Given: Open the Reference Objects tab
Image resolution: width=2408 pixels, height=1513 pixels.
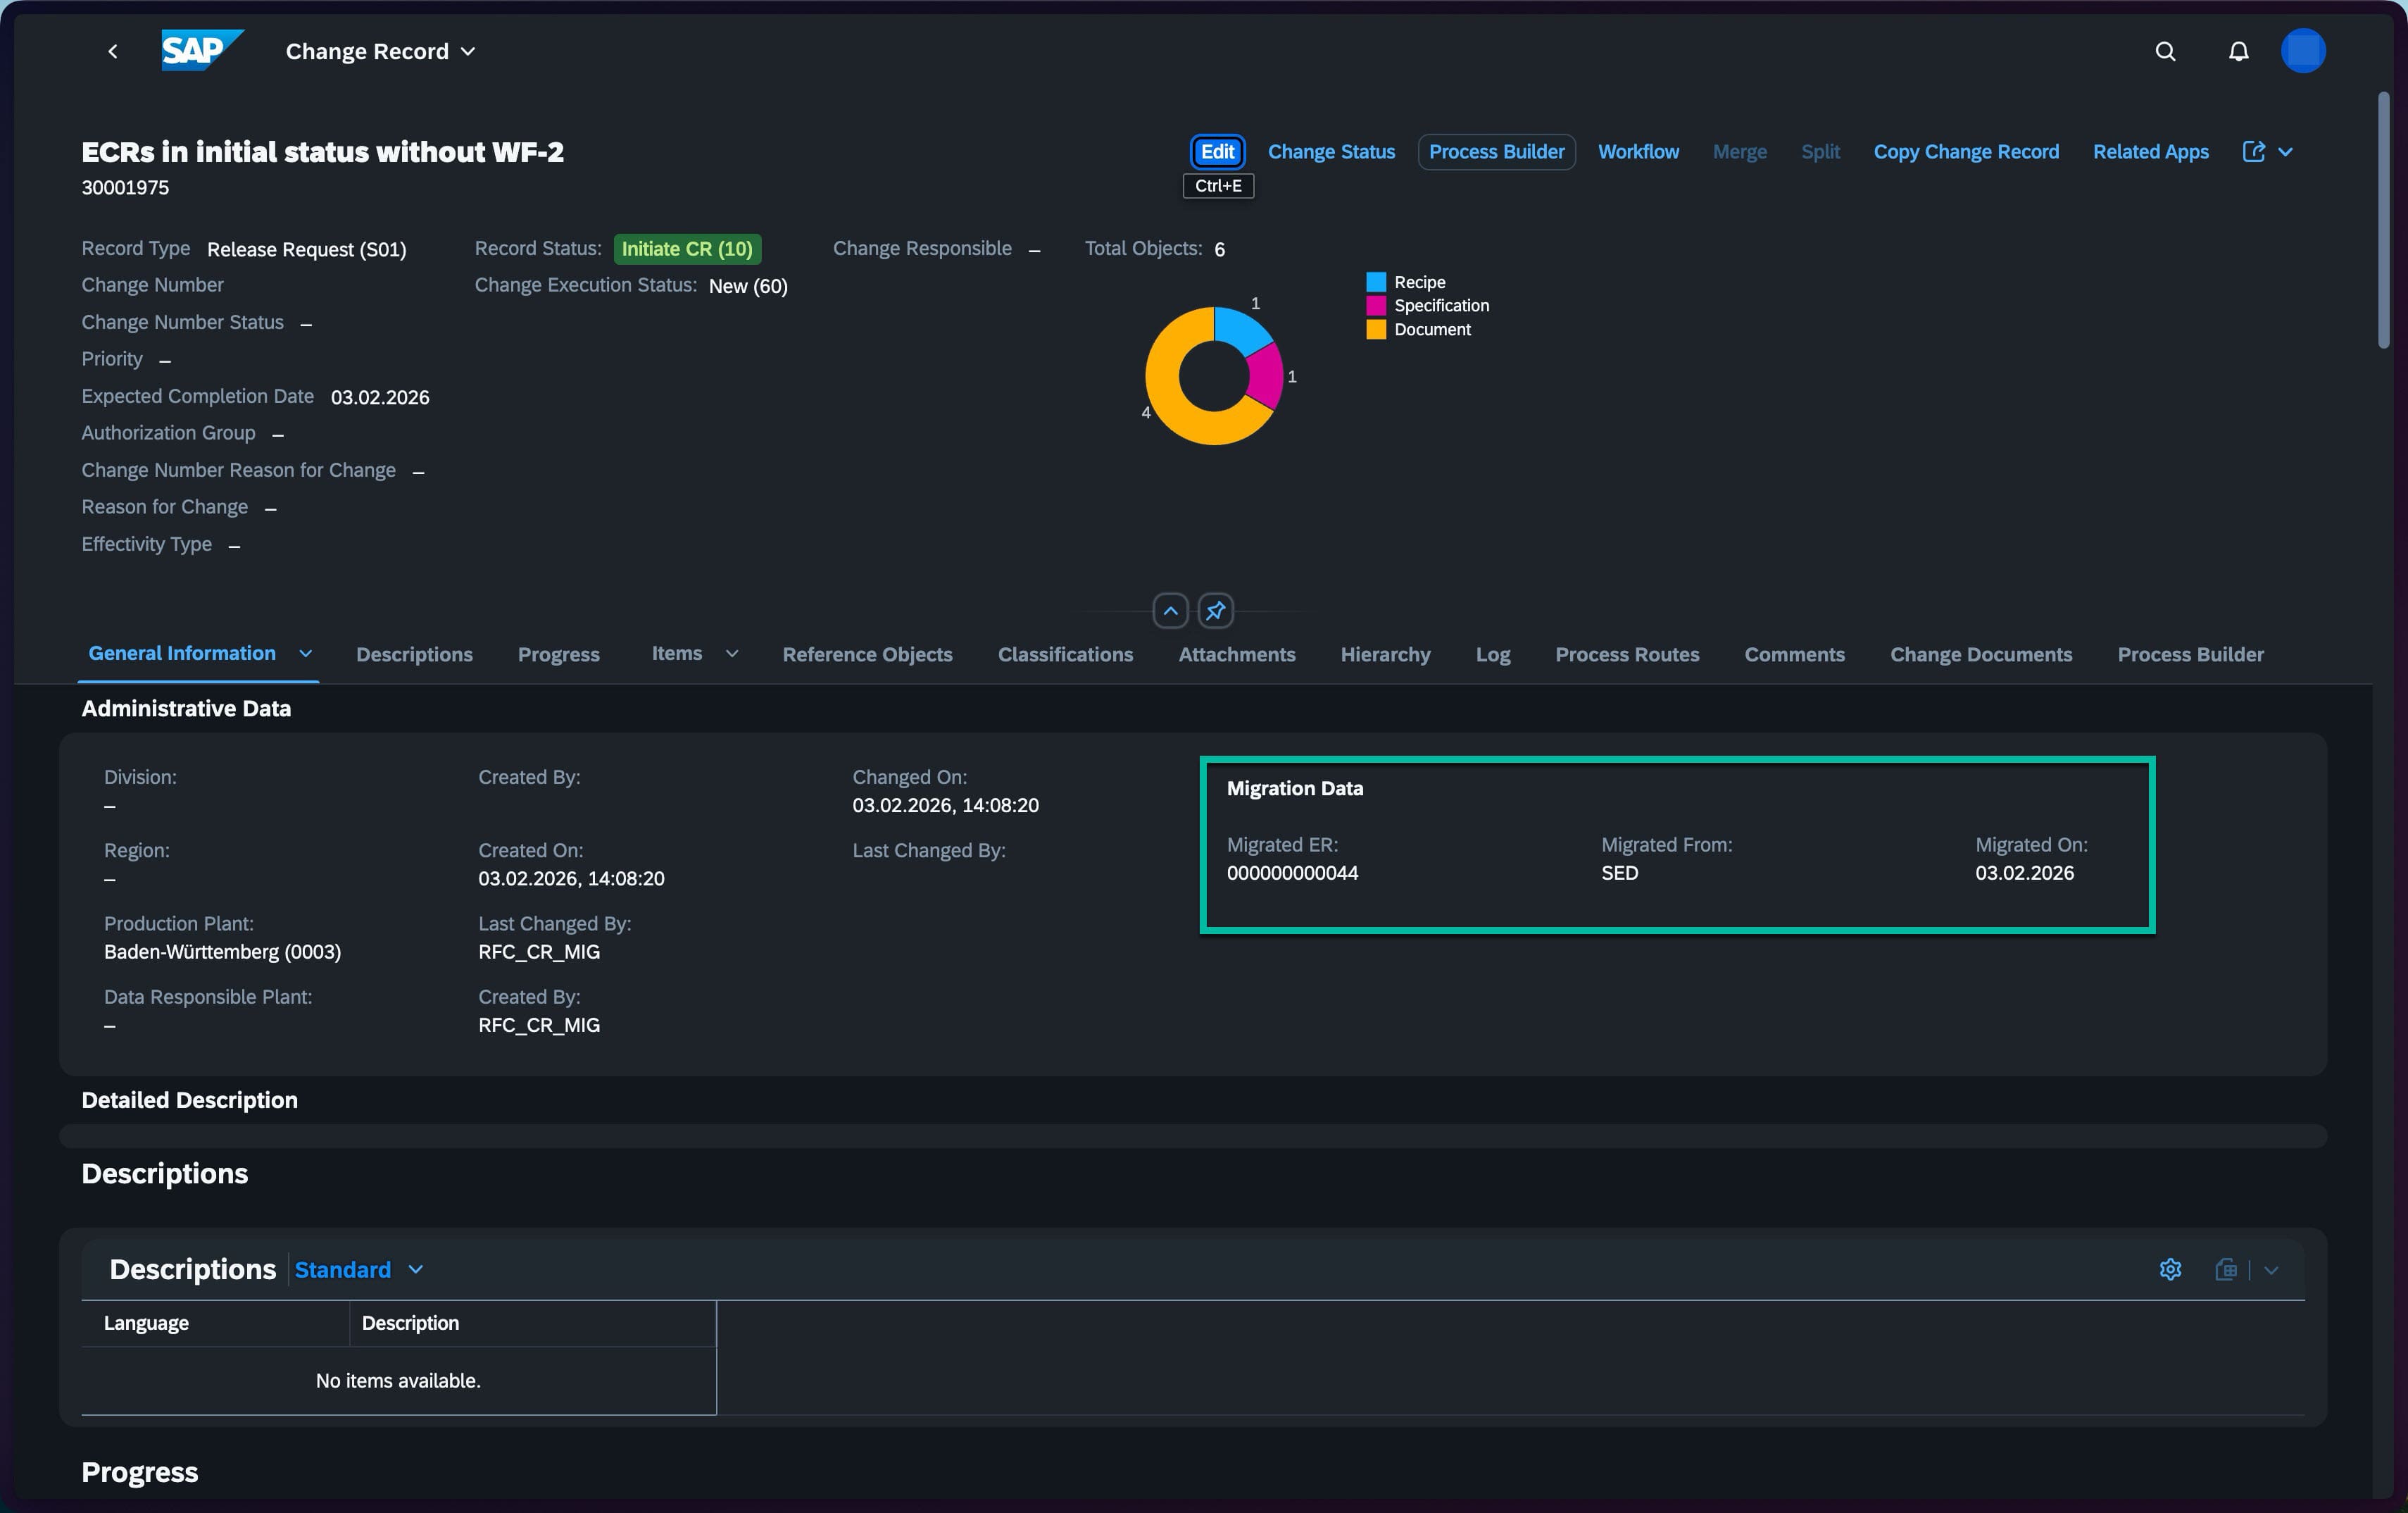Looking at the screenshot, I should (867, 654).
